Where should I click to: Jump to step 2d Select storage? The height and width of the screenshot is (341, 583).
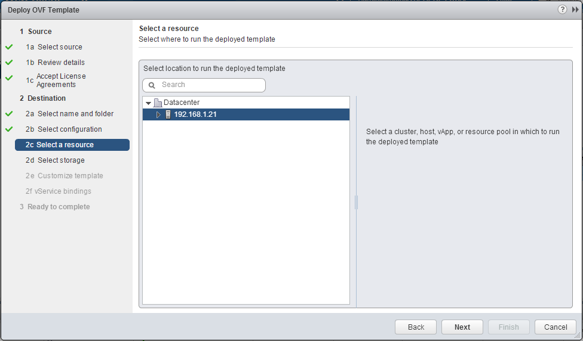(x=60, y=160)
